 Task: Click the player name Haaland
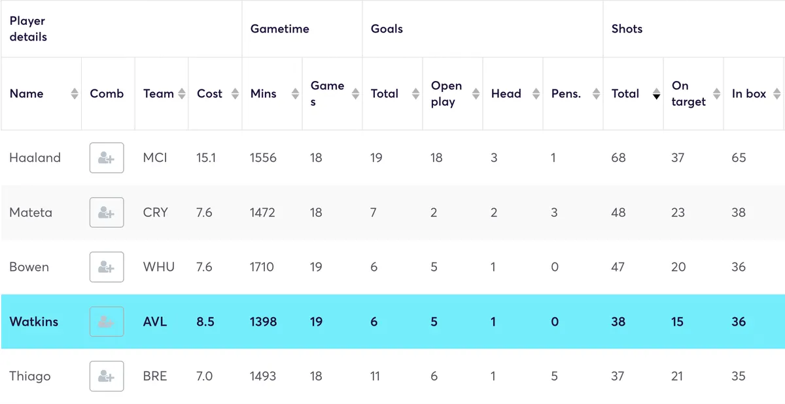(34, 158)
